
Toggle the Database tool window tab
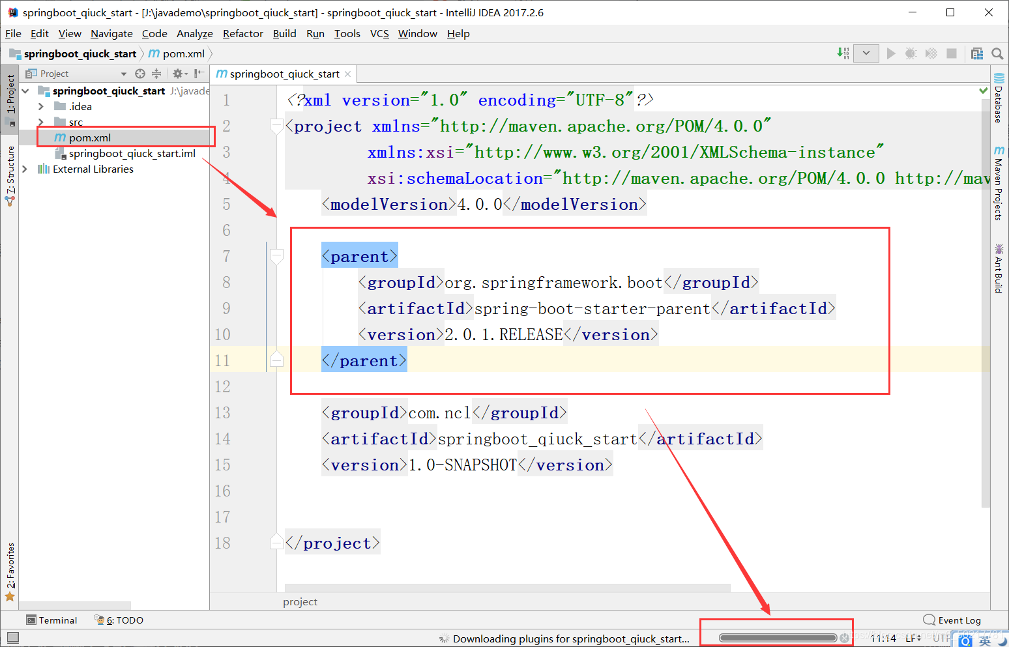click(999, 98)
